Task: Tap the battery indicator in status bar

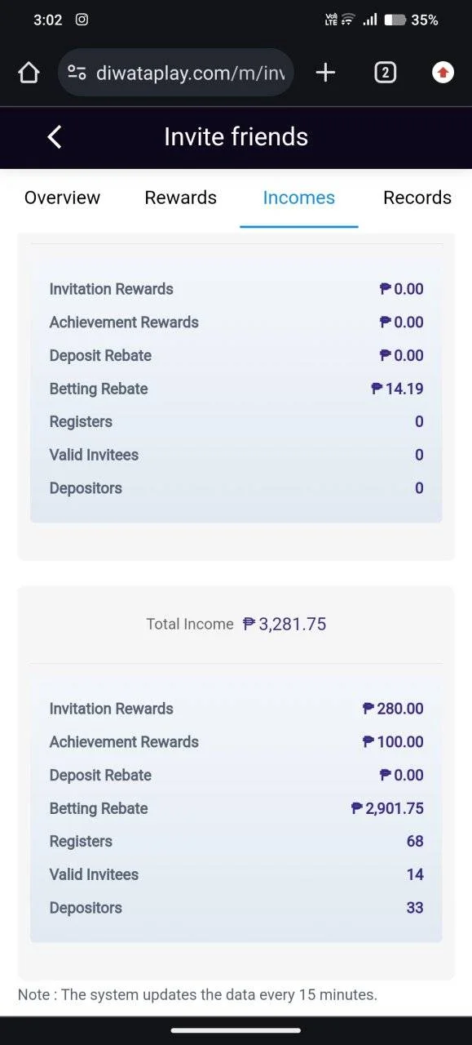Action: 395,20
